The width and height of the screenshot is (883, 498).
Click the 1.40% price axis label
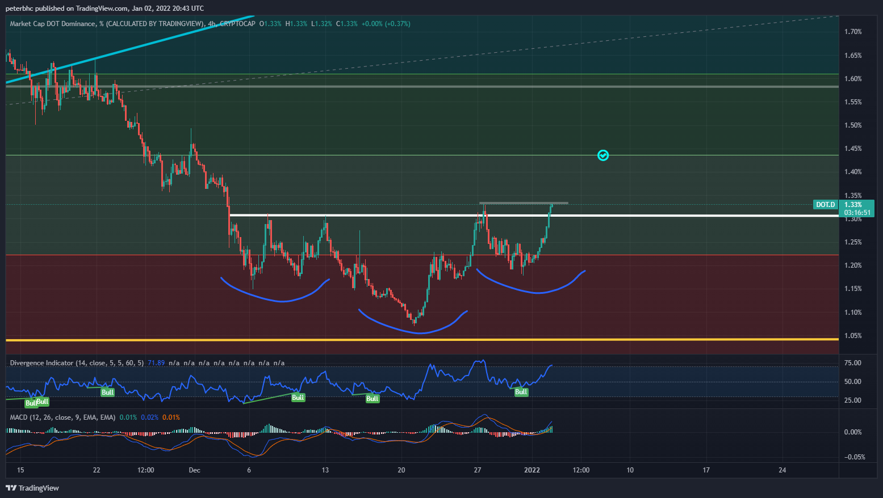click(853, 172)
